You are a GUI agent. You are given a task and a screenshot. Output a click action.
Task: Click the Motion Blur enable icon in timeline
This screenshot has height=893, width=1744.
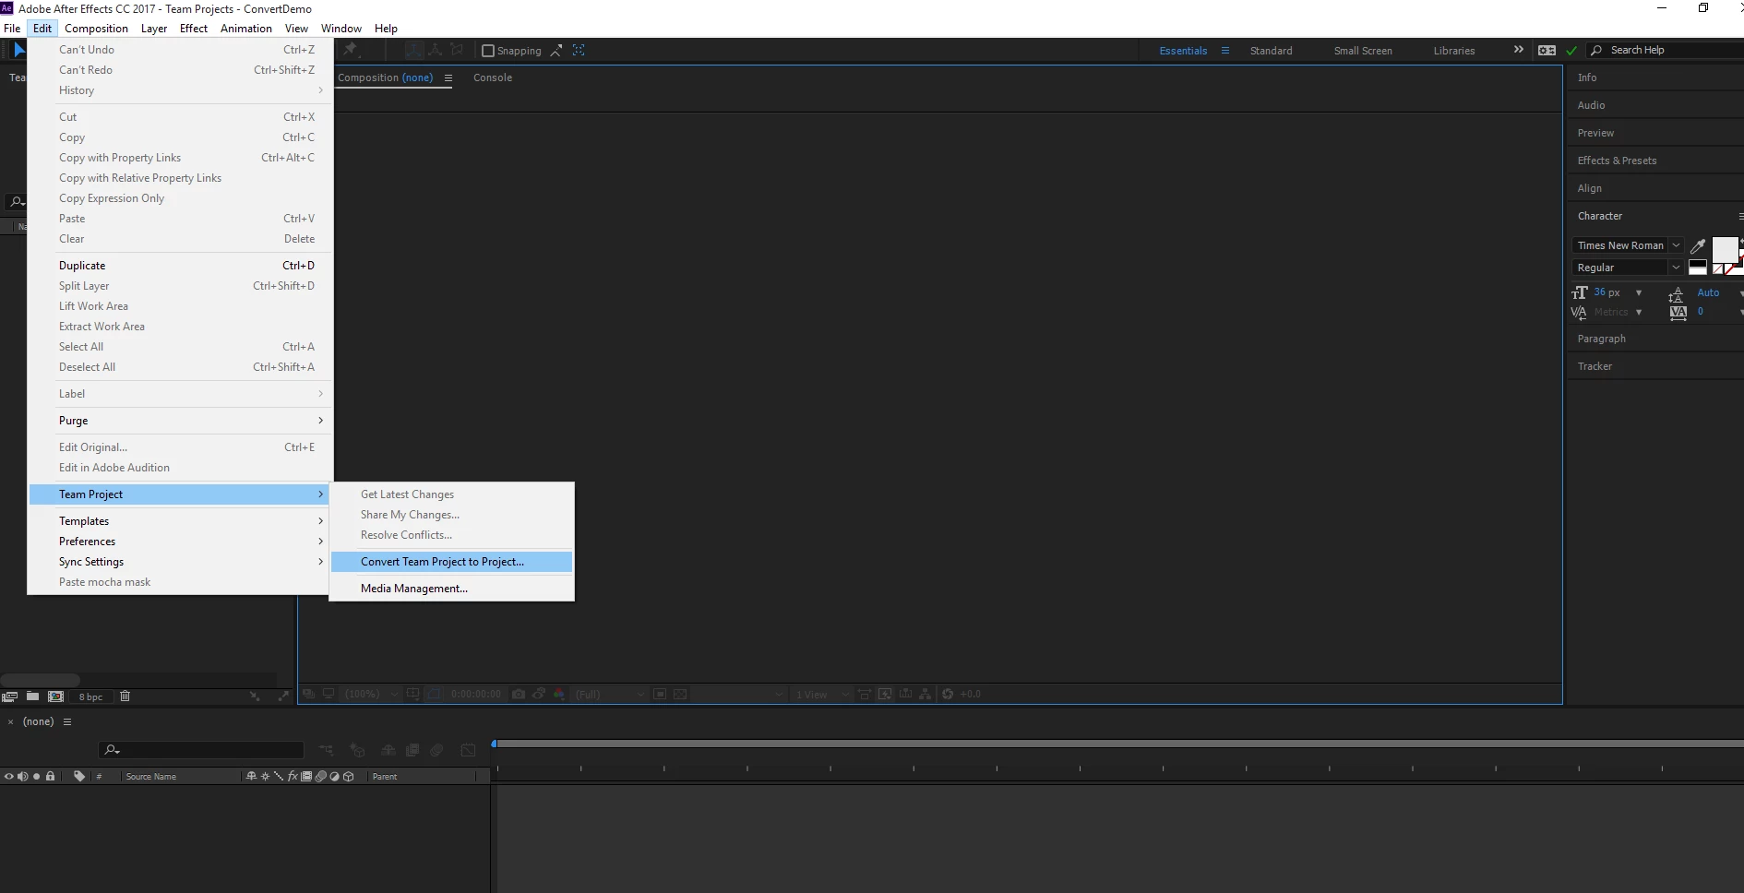437,750
